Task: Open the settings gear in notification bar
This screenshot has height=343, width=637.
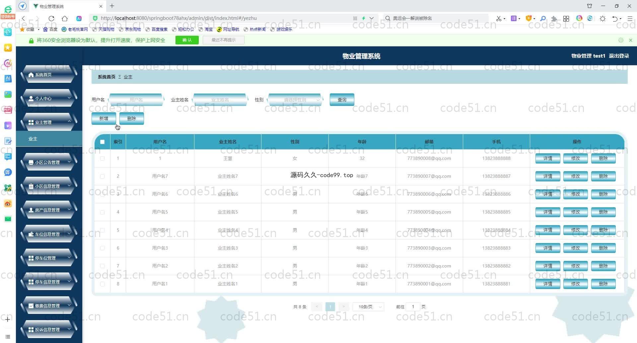Action: [x=621, y=40]
